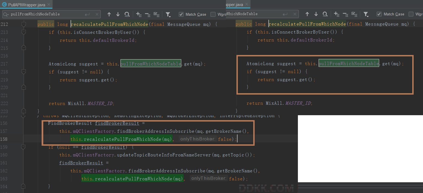Go to next occurrence in right find bar

tap(316, 14)
